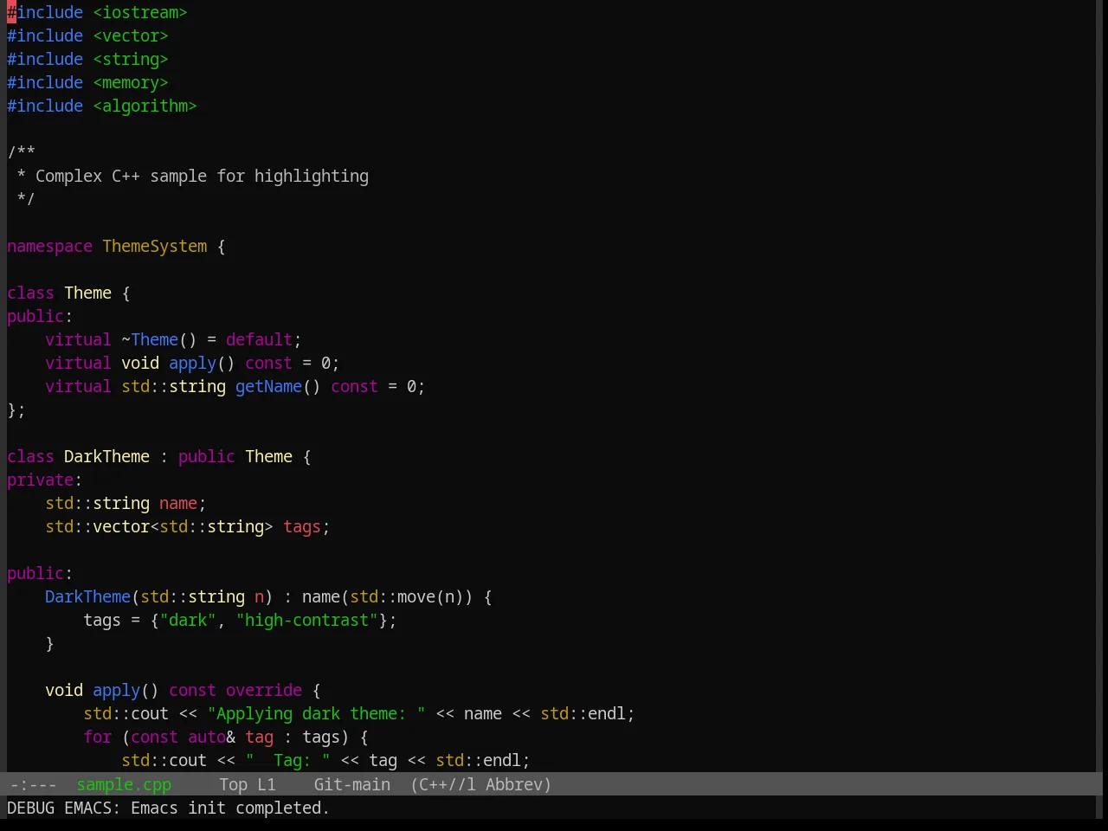Click the "dark" string literal

(188, 620)
